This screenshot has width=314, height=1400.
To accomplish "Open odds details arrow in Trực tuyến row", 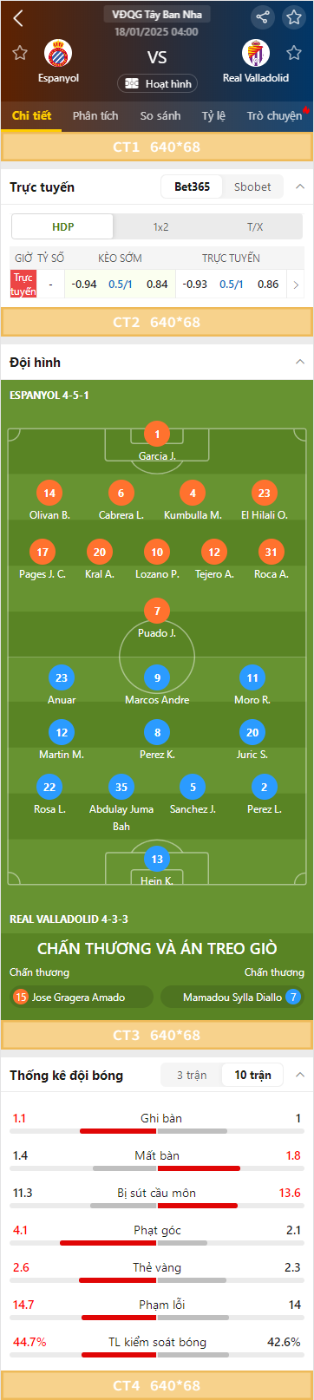I will [x=296, y=285].
